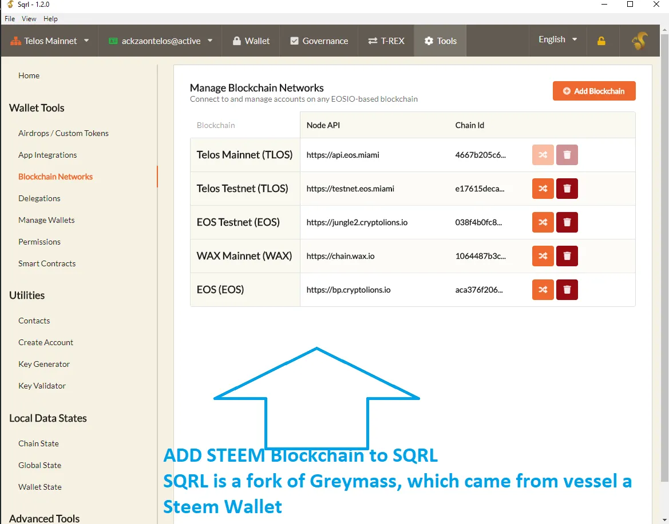Open Delegations tool

click(39, 198)
